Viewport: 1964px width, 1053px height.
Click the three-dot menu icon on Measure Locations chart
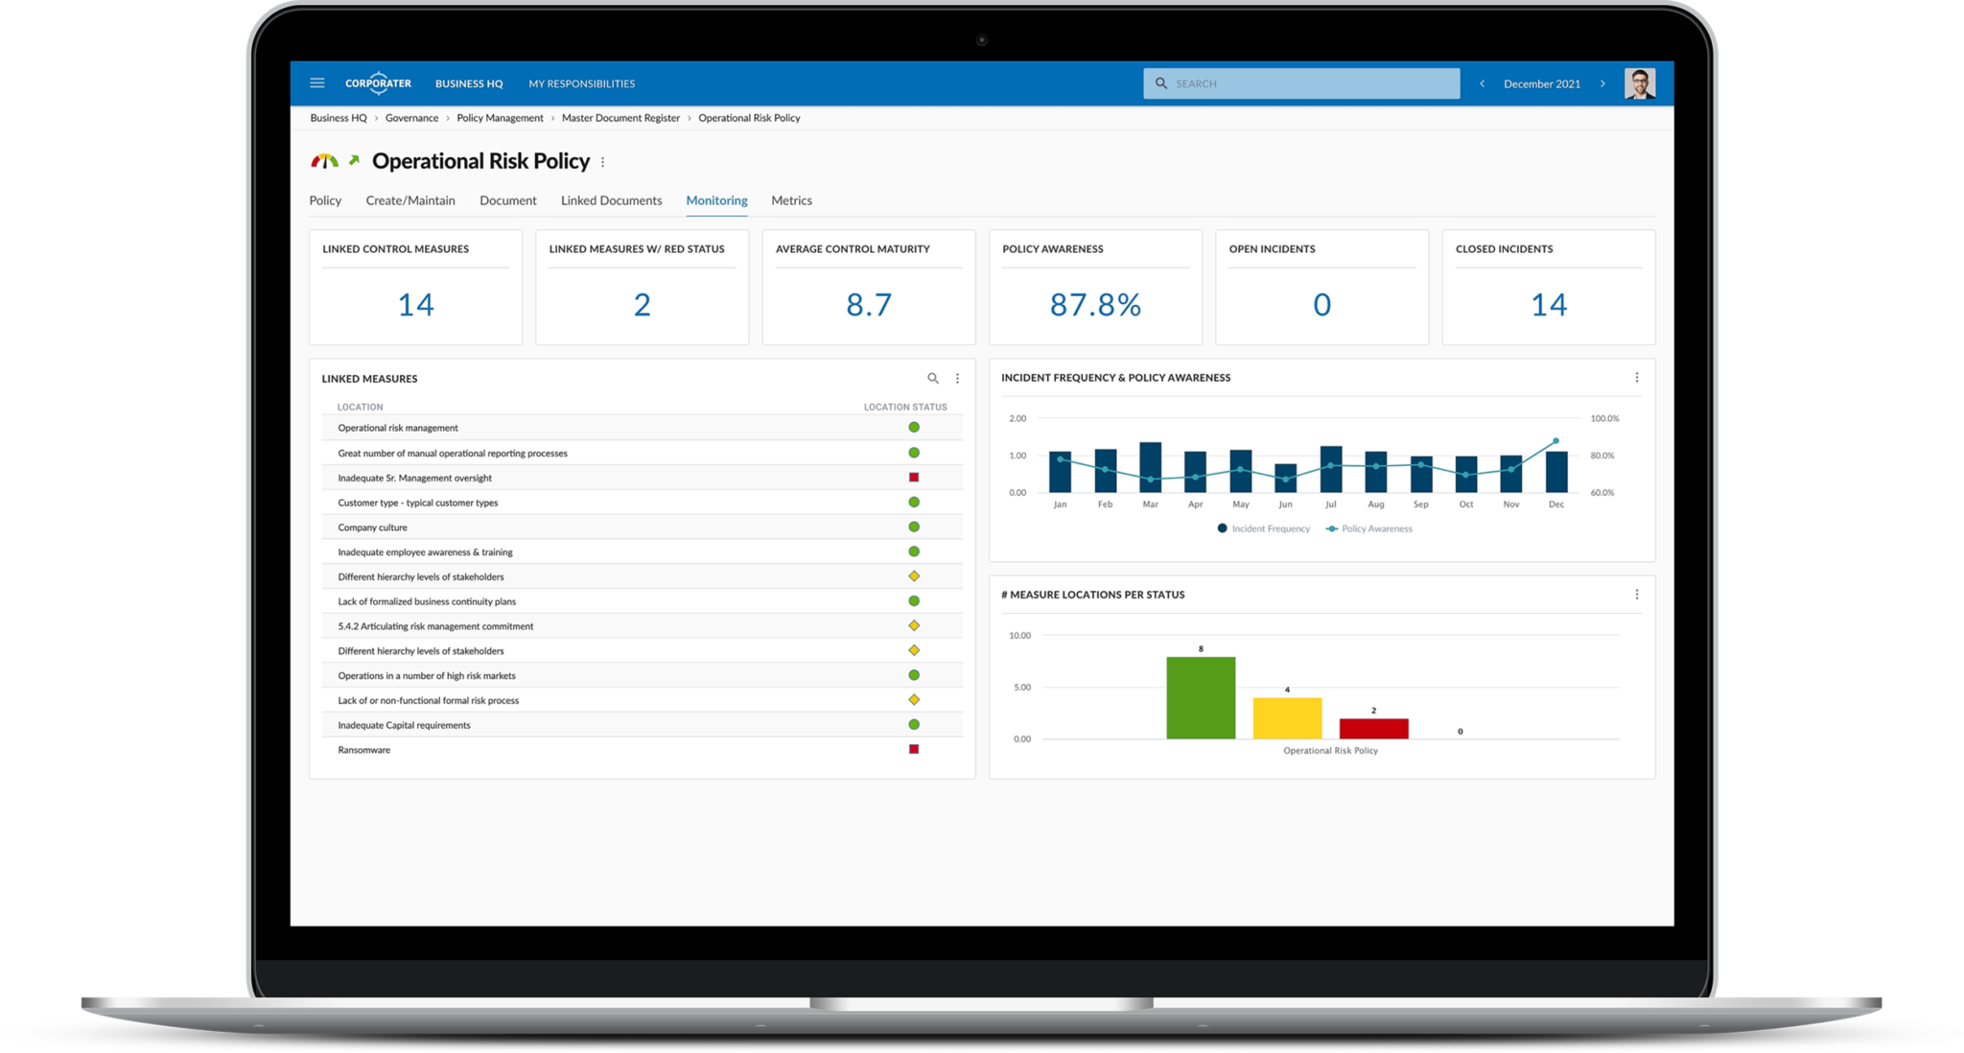1637,595
